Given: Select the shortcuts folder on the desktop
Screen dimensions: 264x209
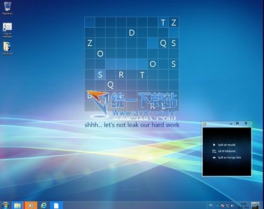Looking at the screenshot, I should [x=7, y=48].
